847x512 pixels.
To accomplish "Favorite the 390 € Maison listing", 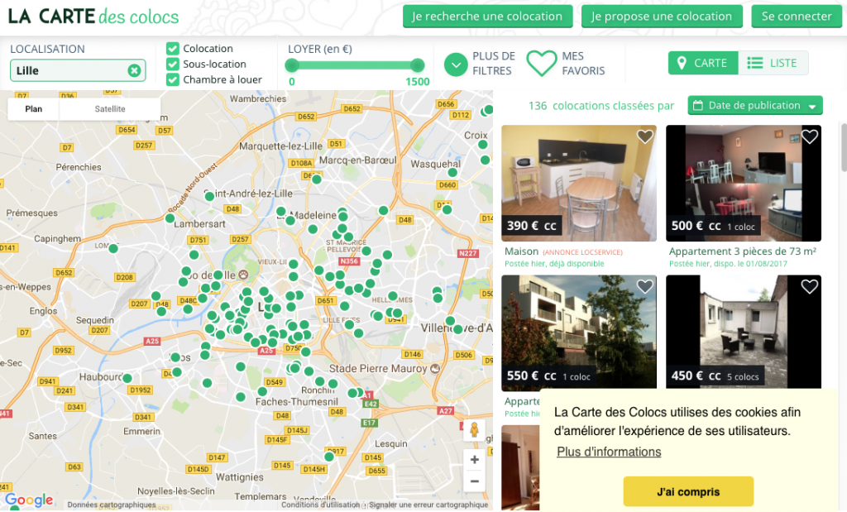I will [x=644, y=136].
